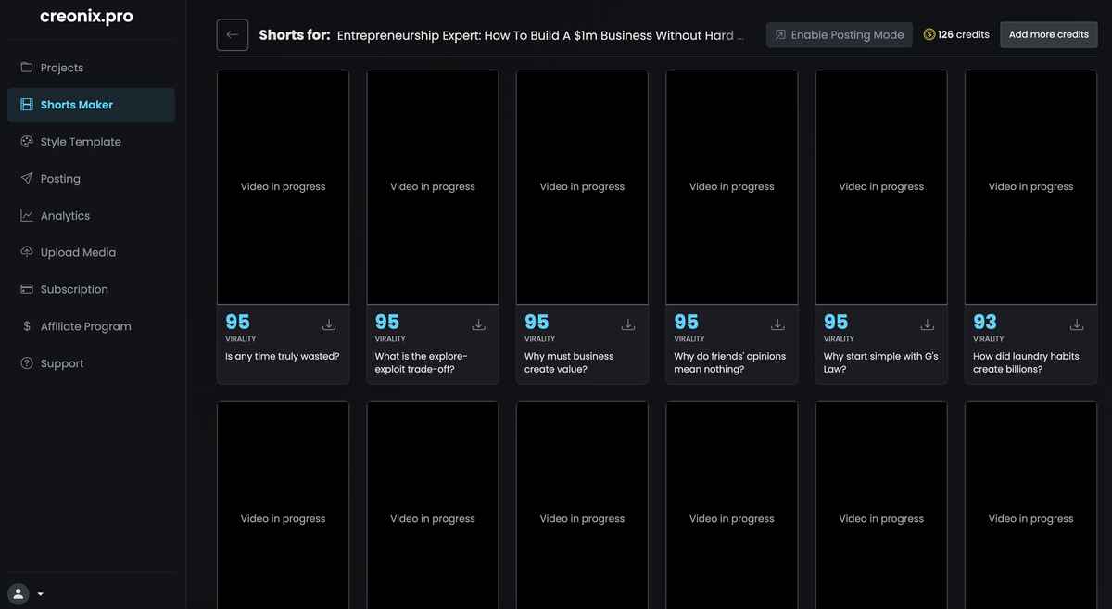Download the friends' opinions short
1112x609 pixels.
(777, 324)
